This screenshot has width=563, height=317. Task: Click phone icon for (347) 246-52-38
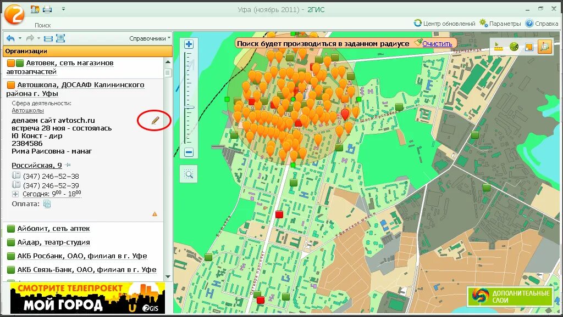point(16,176)
